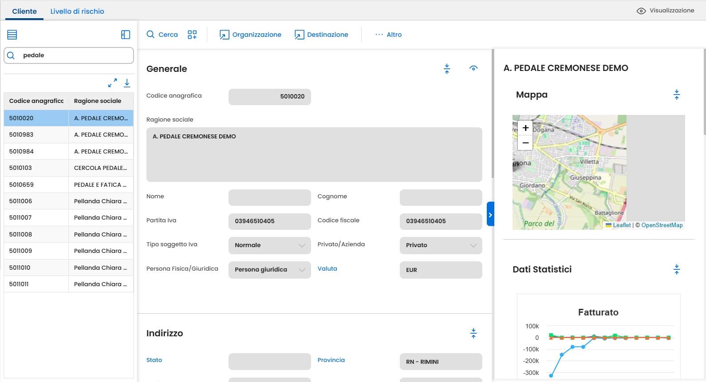Switch to Livello di rischio tab

[x=77, y=11]
